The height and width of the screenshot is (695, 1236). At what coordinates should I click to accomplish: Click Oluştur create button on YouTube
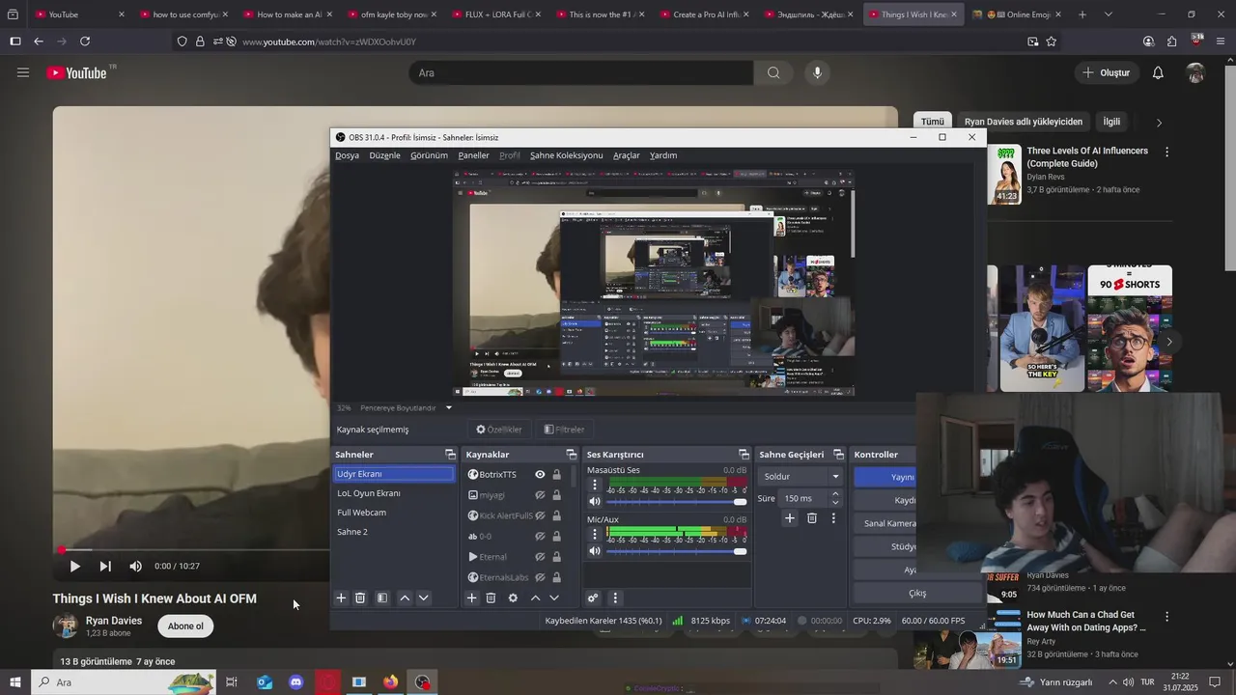coord(1106,72)
